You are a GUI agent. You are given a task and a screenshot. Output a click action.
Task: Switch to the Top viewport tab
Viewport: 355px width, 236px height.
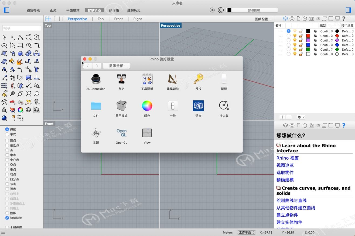click(x=101, y=19)
